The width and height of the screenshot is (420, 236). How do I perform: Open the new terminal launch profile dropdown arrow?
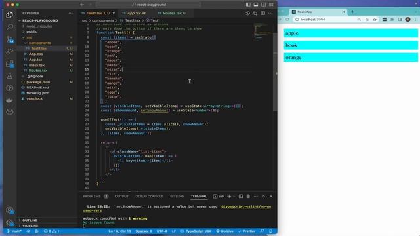pyautogui.click(x=234, y=197)
